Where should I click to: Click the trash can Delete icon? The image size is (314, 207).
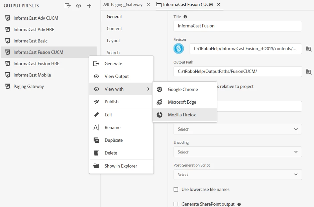(x=96, y=153)
